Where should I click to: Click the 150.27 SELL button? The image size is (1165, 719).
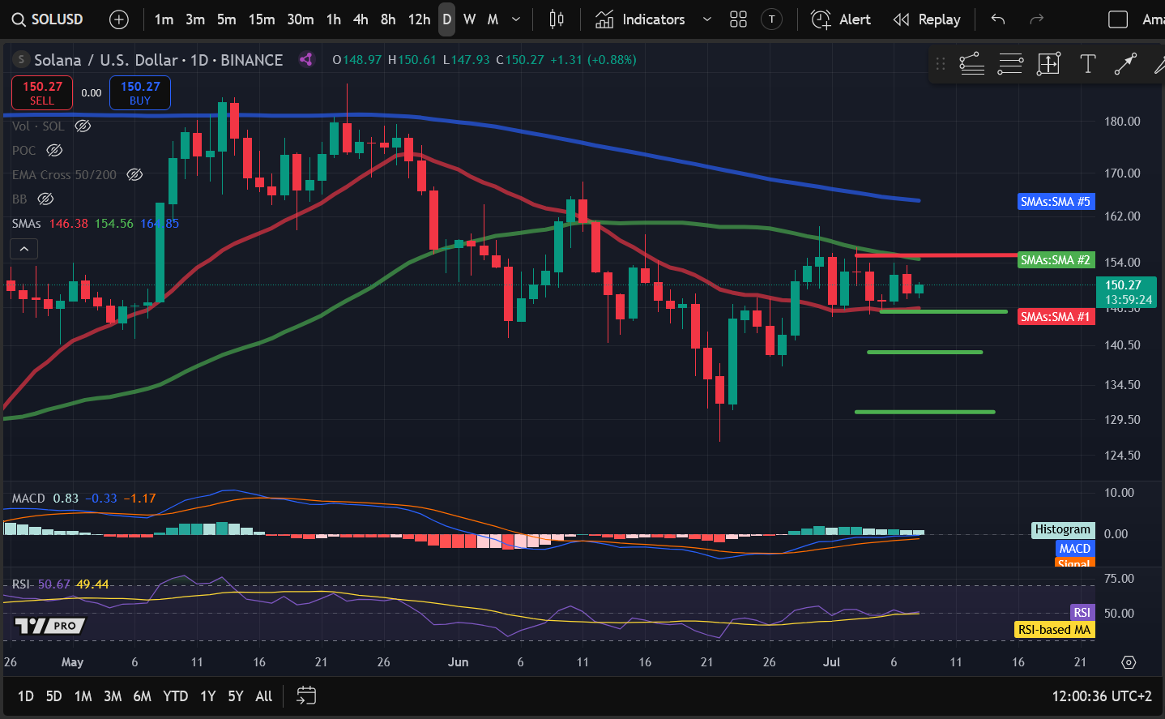pos(42,92)
